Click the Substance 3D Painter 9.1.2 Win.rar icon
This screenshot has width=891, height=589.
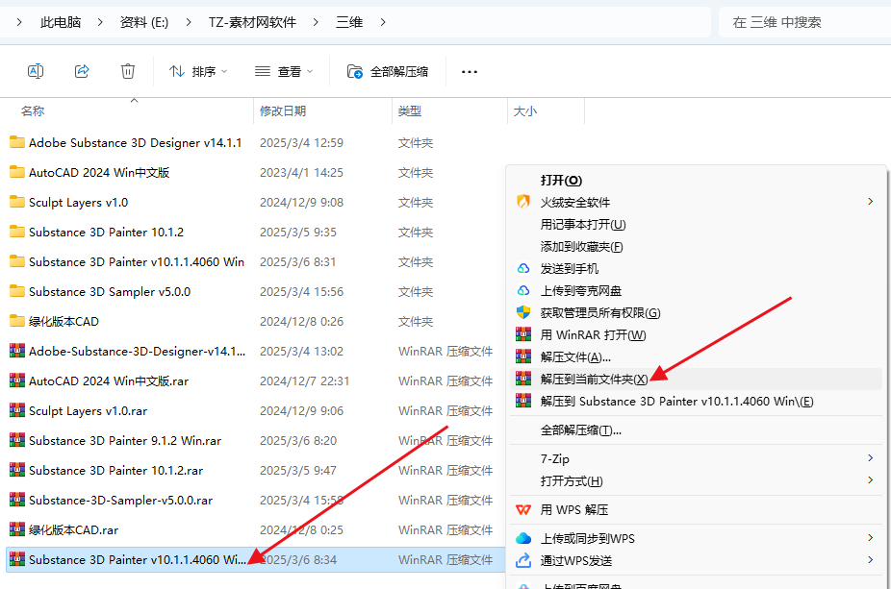click(x=17, y=440)
